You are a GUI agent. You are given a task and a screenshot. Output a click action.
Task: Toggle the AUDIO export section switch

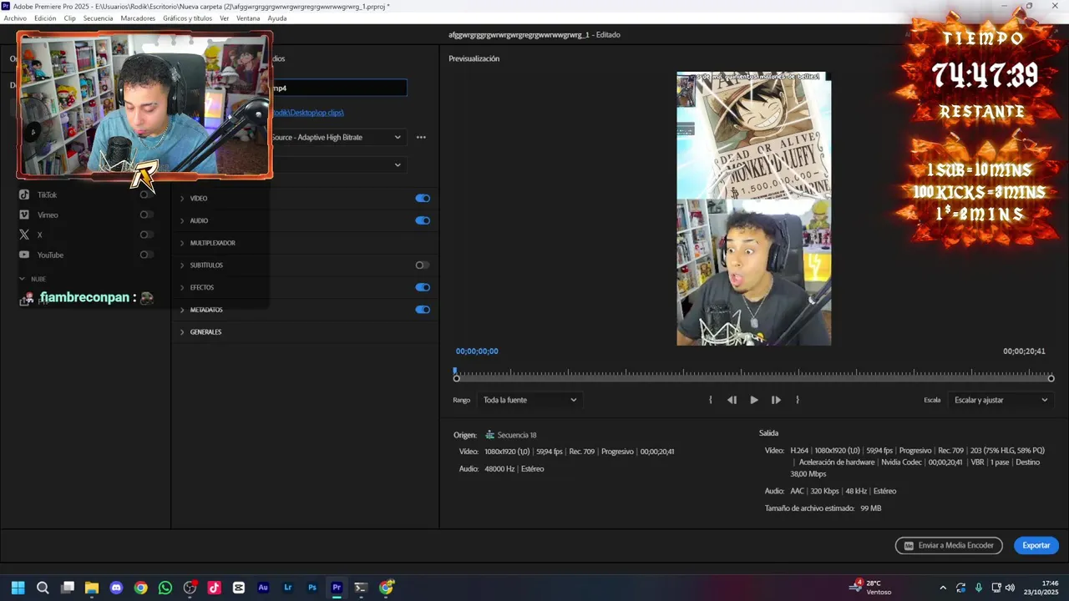[x=423, y=220]
